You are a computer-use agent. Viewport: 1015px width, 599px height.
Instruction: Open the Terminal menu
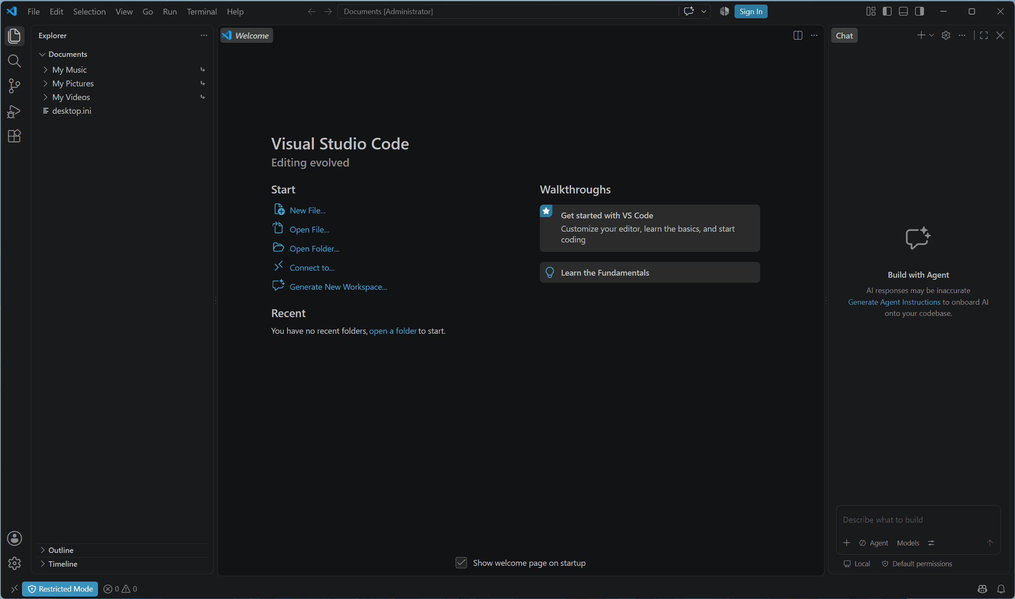tap(202, 12)
